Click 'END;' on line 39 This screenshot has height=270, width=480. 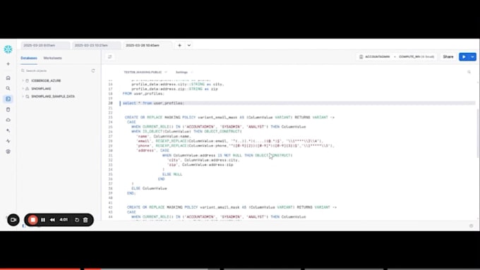[131, 193]
